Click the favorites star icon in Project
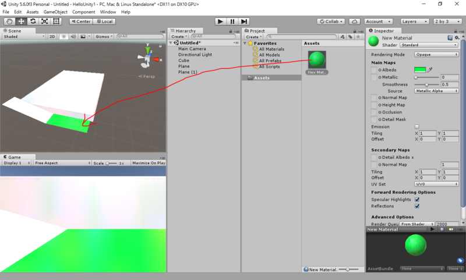Viewport: 466px width, 280px height. (x=358, y=37)
